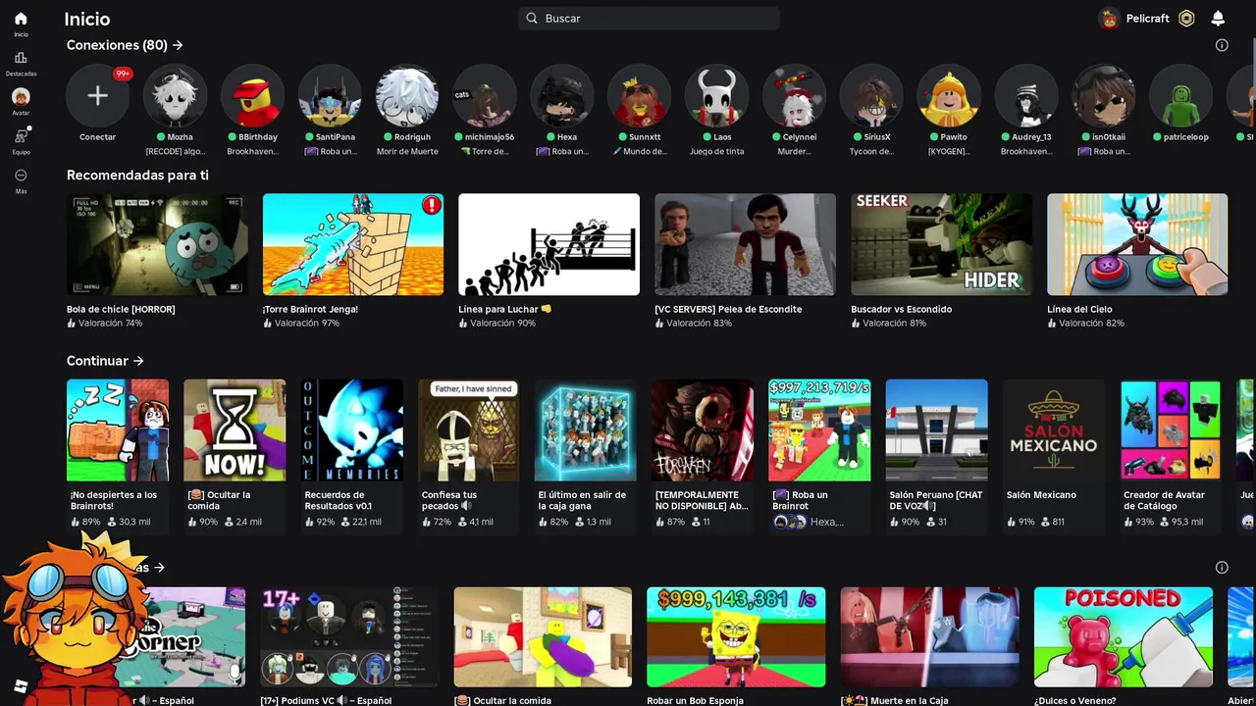This screenshot has width=1256, height=706.
Task: Open ¿Dulces o Veneno? Poisoned thumbnail
Action: point(1124,637)
